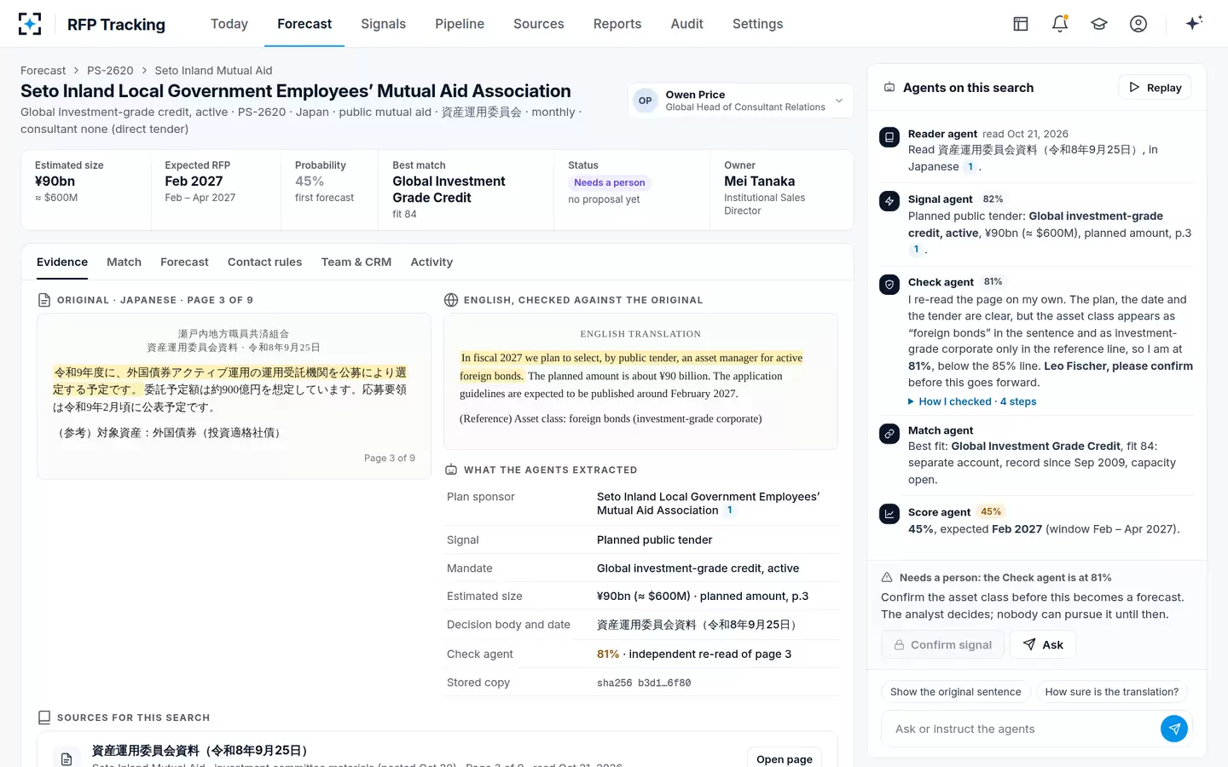Open the layout panel icon in header

(x=1021, y=24)
